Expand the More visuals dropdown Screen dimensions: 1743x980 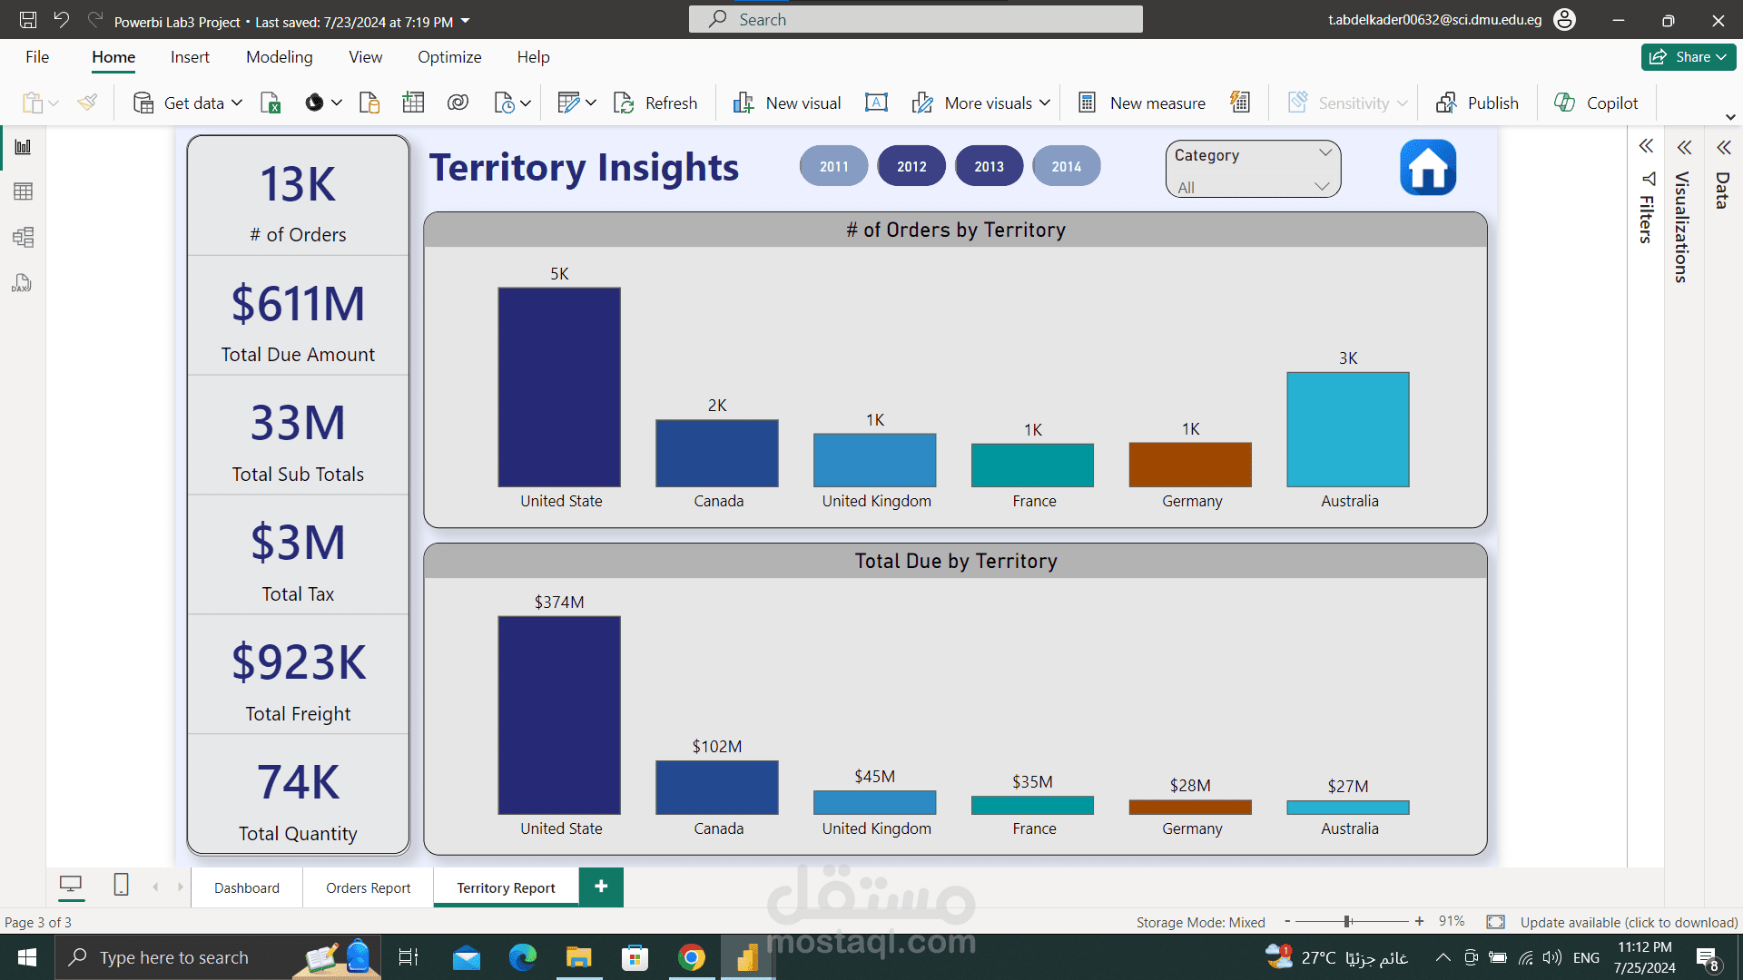point(1045,103)
